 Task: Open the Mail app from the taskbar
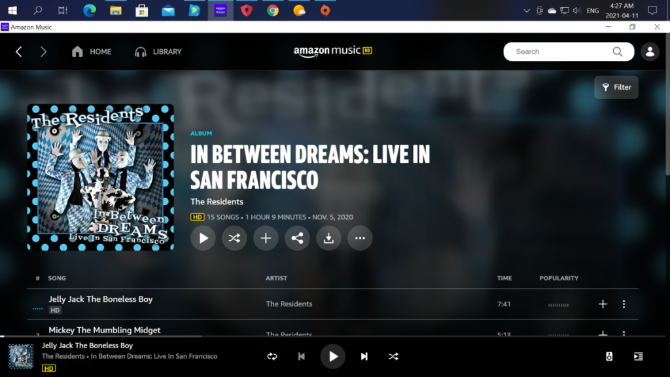[x=168, y=10]
